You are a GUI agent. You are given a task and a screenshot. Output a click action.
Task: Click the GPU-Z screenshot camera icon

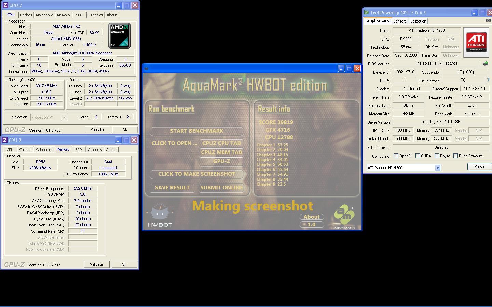pos(488,20)
